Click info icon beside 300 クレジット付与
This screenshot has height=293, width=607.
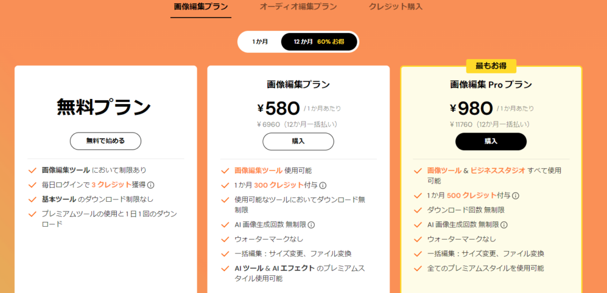tap(323, 185)
